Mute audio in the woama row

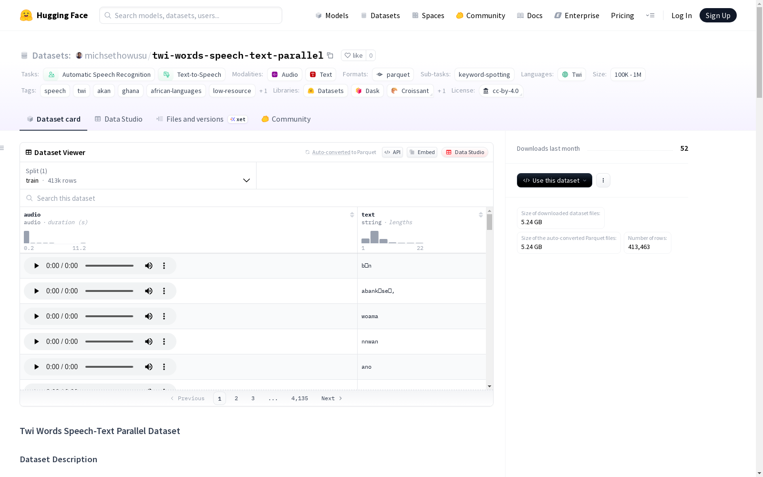149,316
